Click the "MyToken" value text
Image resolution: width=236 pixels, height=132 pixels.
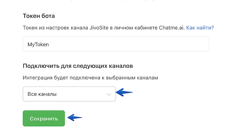38,44
